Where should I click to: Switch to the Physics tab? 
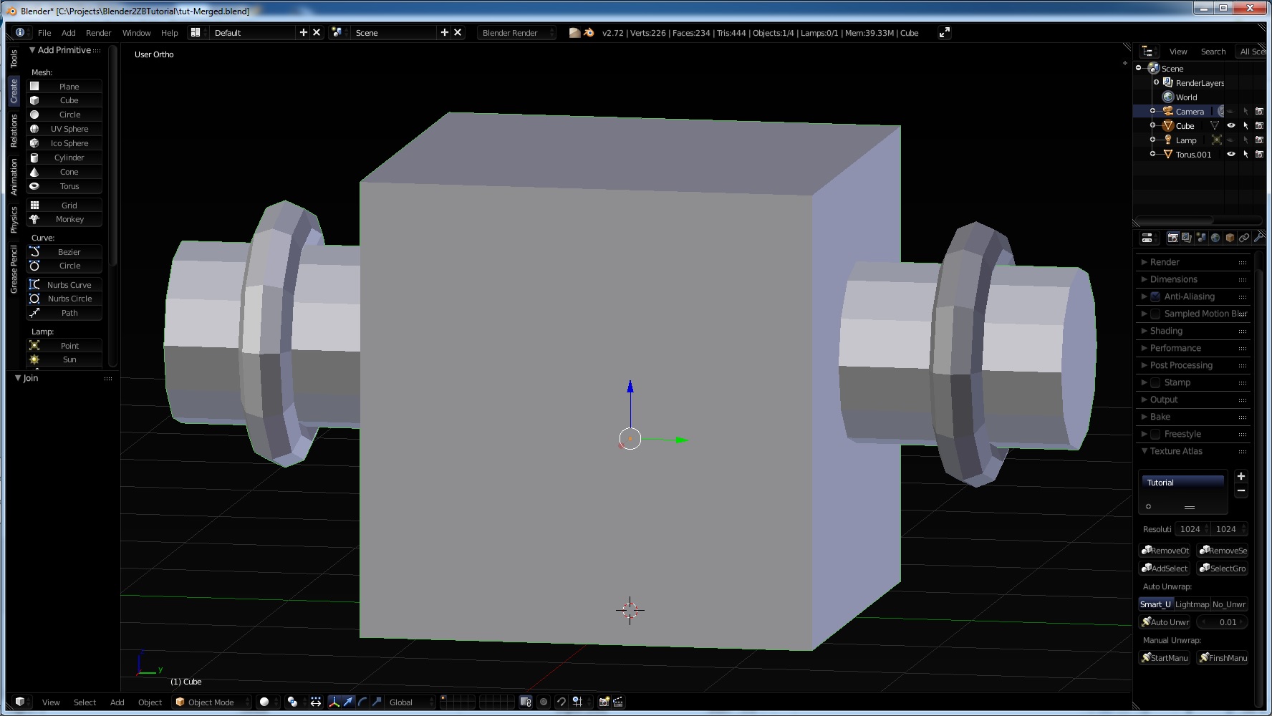tap(14, 219)
